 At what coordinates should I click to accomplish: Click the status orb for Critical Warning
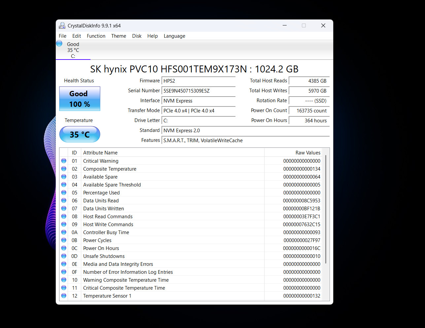(x=64, y=161)
